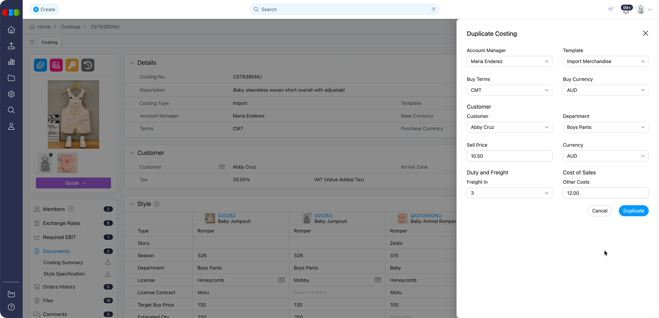The width and height of the screenshot is (659, 318).
Task: Open the Freight In dropdown
Action: (x=509, y=193)
